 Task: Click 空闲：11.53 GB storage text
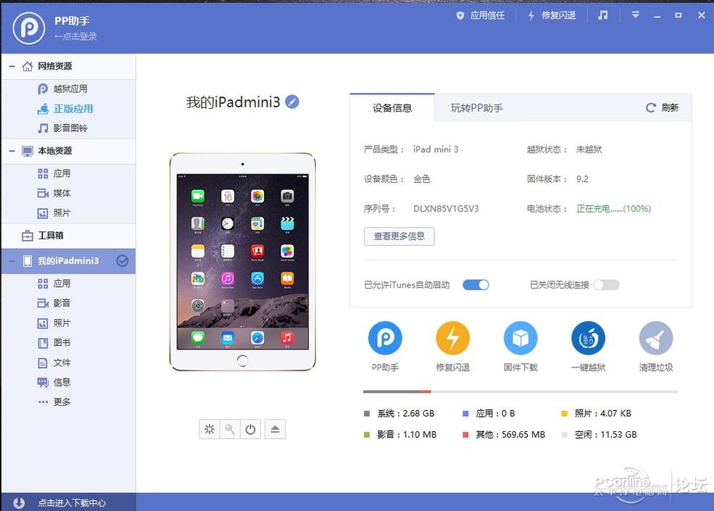(x=605, y=434)
